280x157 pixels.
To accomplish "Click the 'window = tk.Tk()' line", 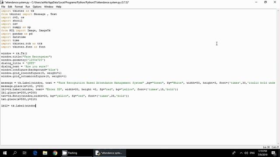I will (14, 53).
